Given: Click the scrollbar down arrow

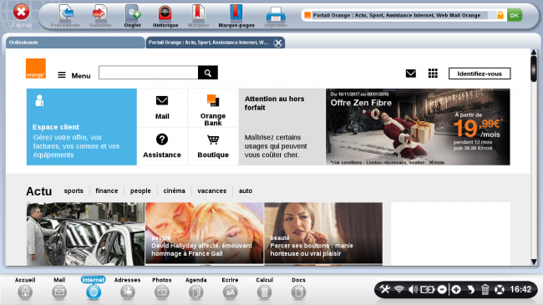Looking at the screenshot, I should coord(534,262).
